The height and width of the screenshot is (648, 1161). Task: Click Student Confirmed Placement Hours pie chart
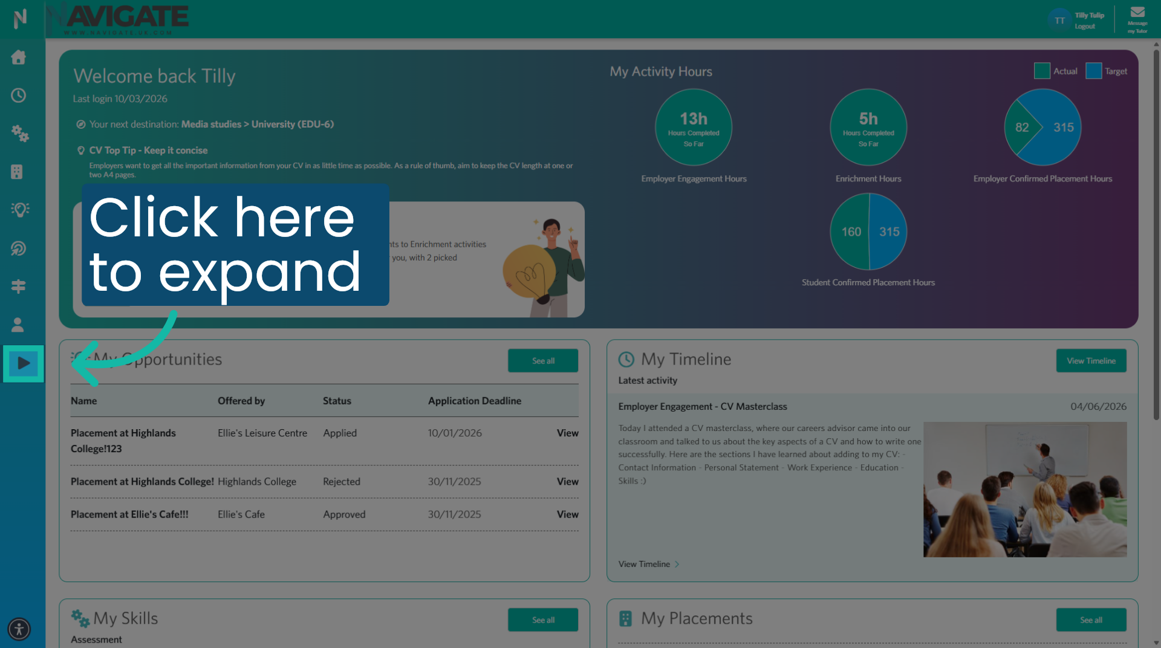(x=868, y=232)
